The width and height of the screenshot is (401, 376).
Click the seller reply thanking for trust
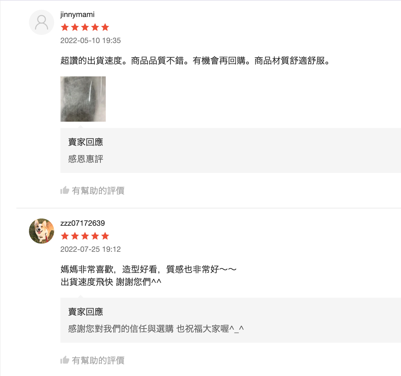point(156,328)
